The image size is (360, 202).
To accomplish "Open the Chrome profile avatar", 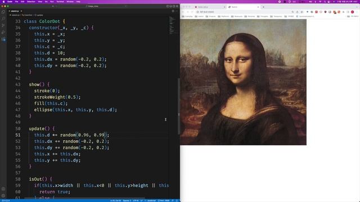I will (353, 12).
